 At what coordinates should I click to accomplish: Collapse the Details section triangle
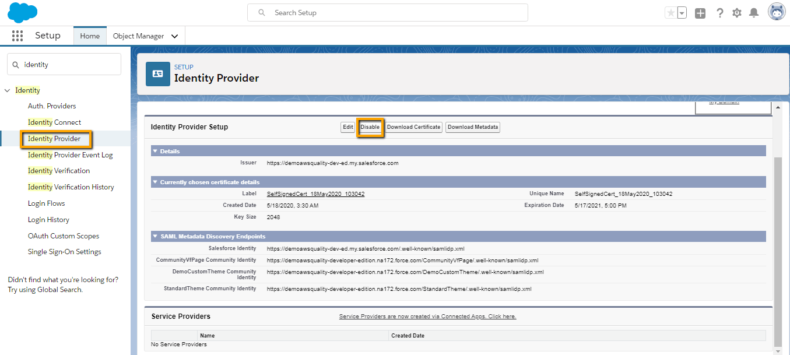(x=155, y=151)
